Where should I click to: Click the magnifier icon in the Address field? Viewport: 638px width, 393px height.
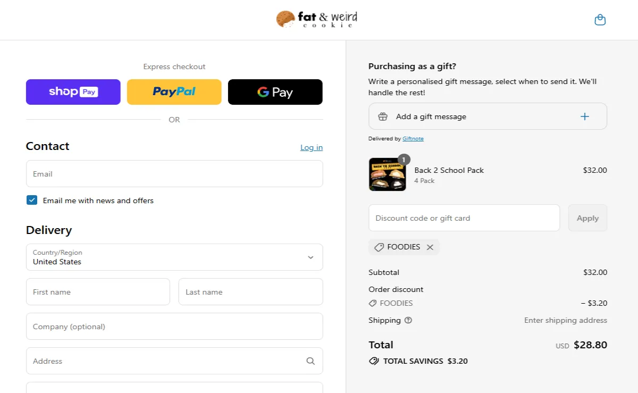(310, 361)
